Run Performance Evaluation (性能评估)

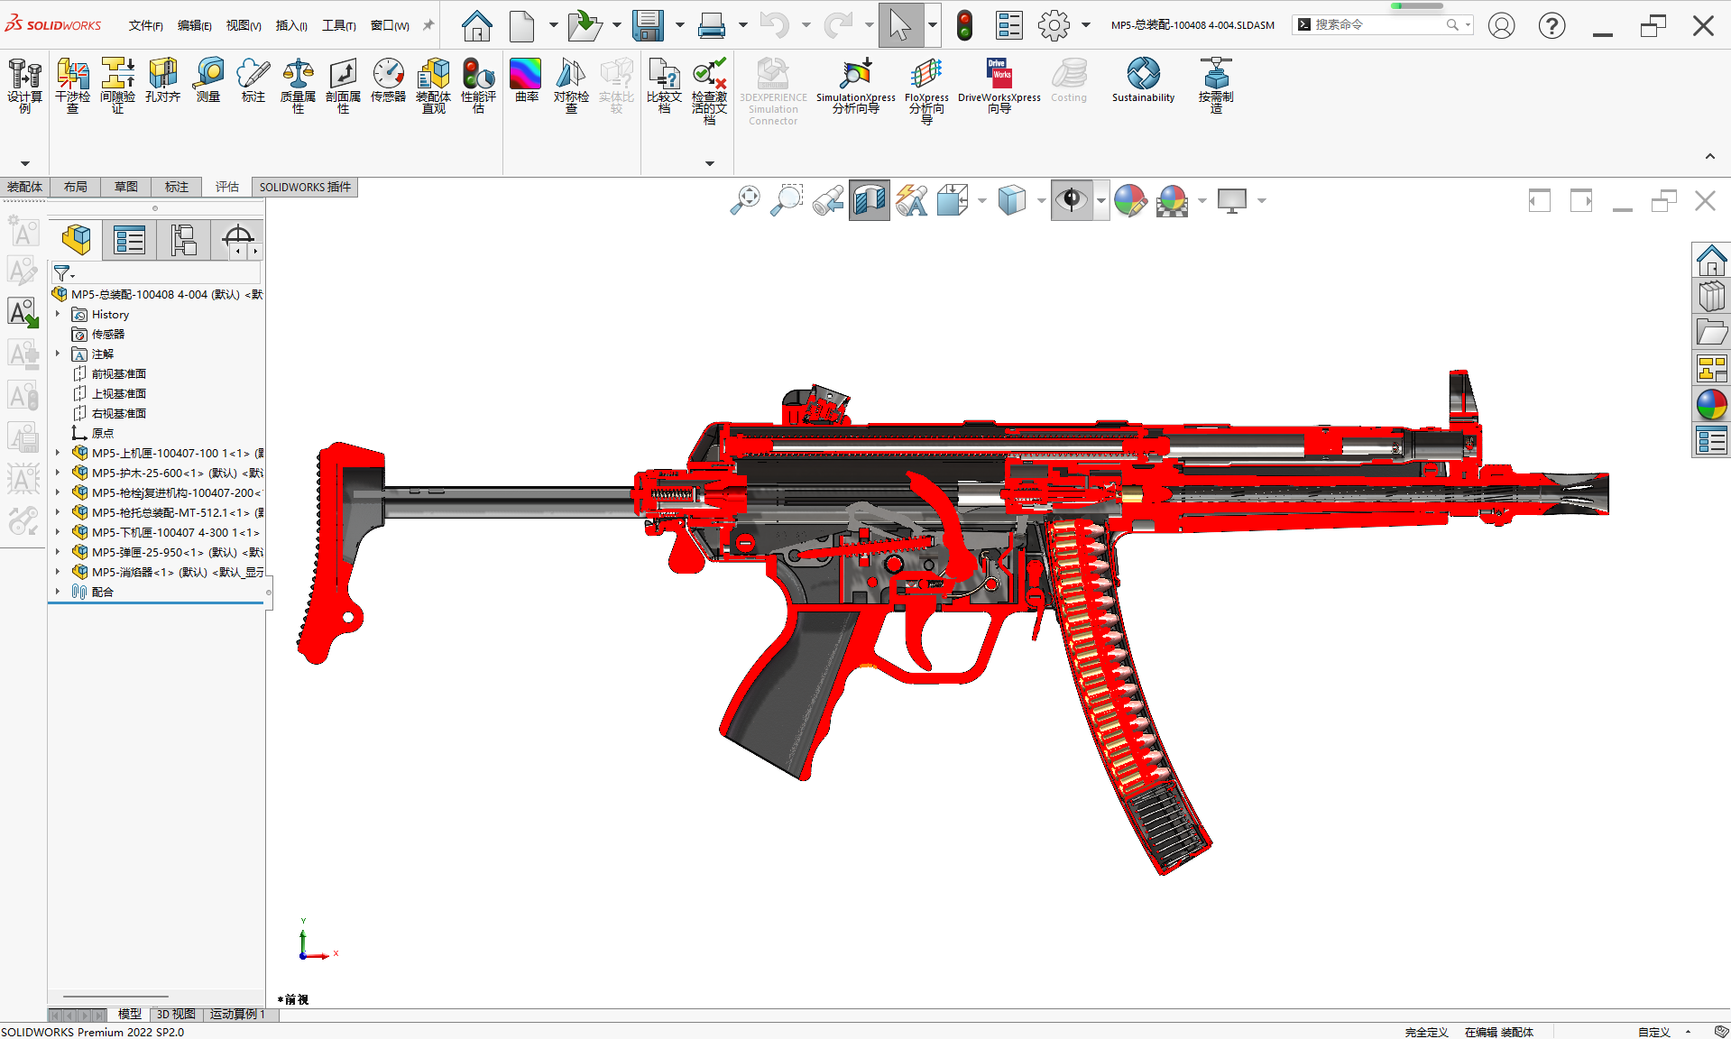[x=478, y=85]
